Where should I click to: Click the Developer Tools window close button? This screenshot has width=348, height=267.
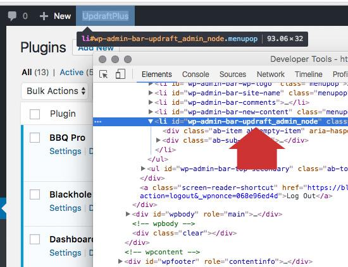103,59
